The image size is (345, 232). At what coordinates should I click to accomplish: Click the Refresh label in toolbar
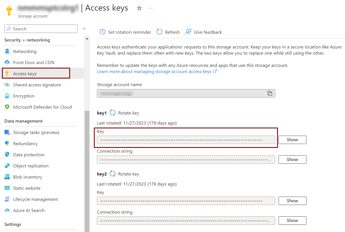click(x=172, y=32)
